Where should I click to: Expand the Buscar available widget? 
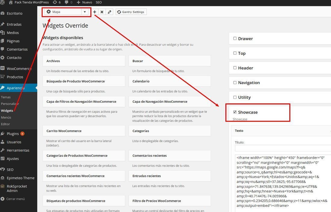point(170,61)
